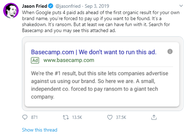
Task: Open the Jason Fried display name
Action: (x=35, y=6)
